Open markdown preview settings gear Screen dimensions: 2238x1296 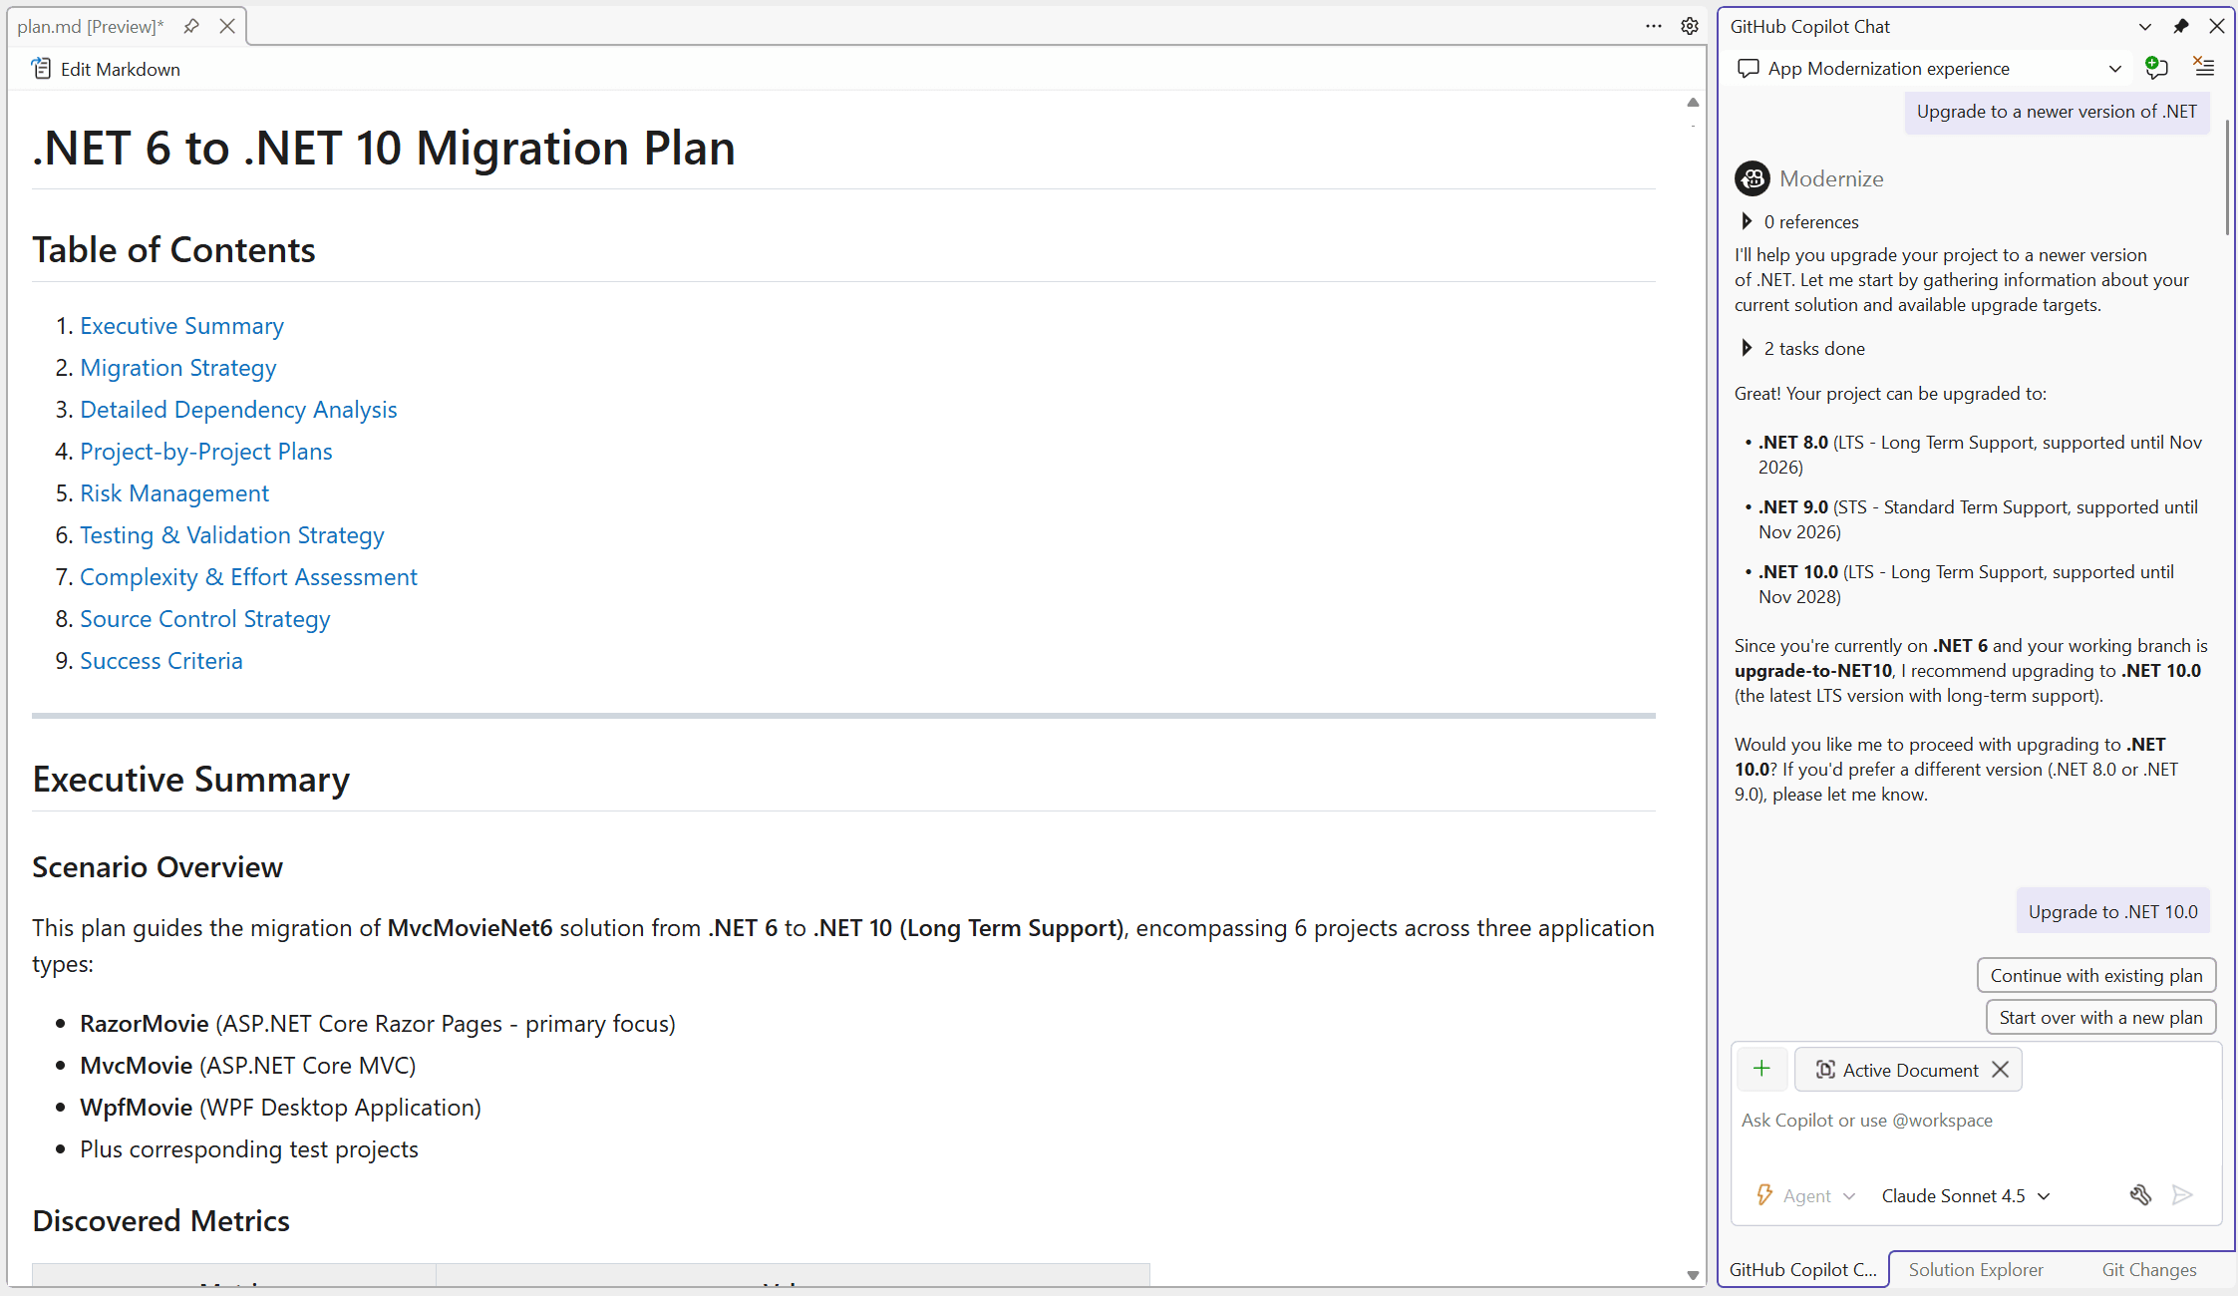1689,26
